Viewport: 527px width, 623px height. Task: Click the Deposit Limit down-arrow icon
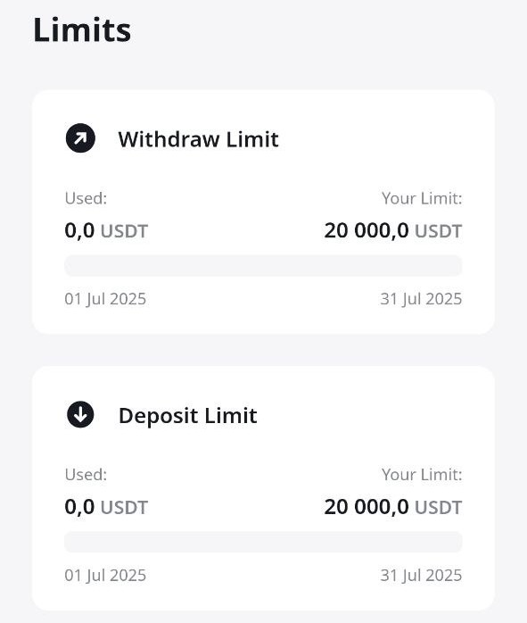click(x=80, y=414)
